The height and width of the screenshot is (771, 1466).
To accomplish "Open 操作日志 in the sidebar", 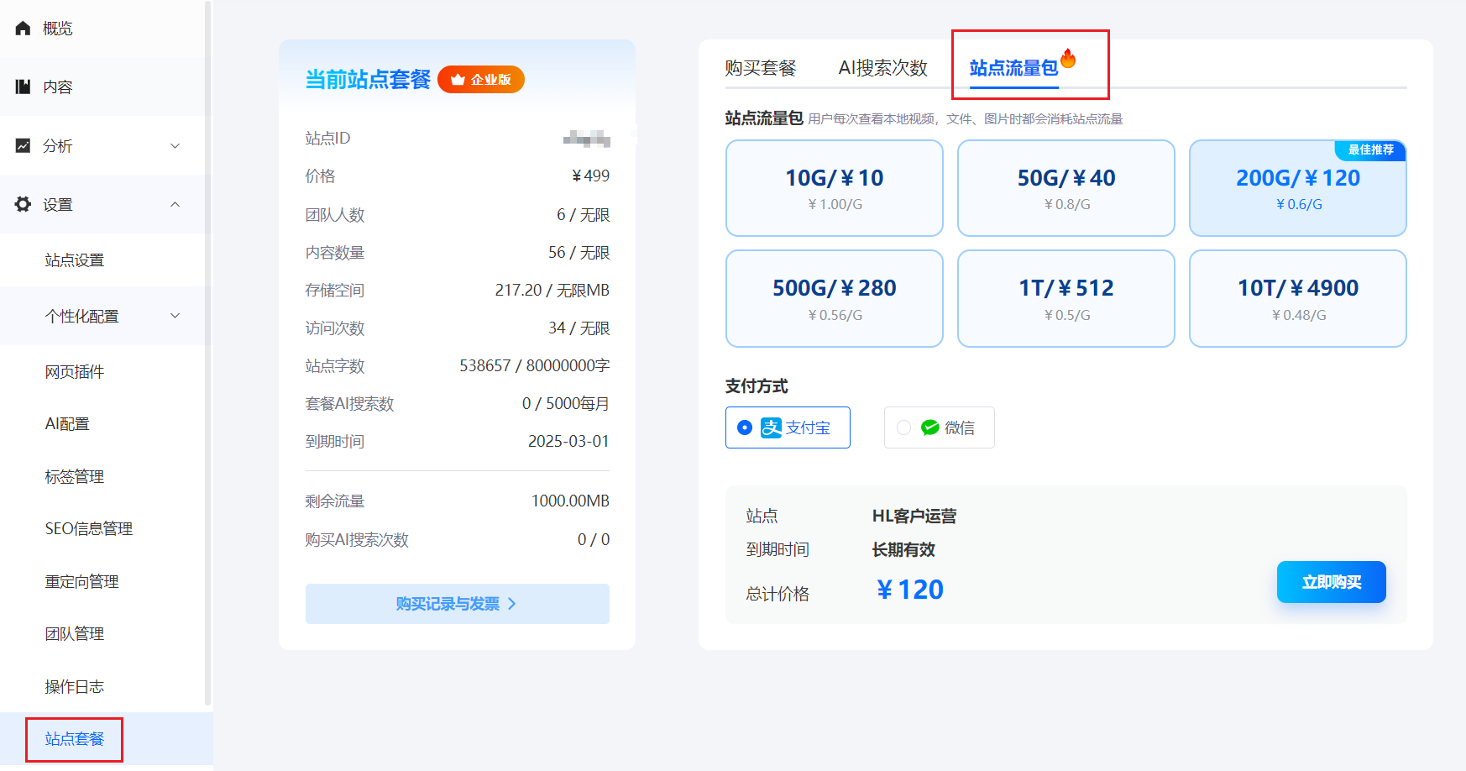I will coord(75,687).
